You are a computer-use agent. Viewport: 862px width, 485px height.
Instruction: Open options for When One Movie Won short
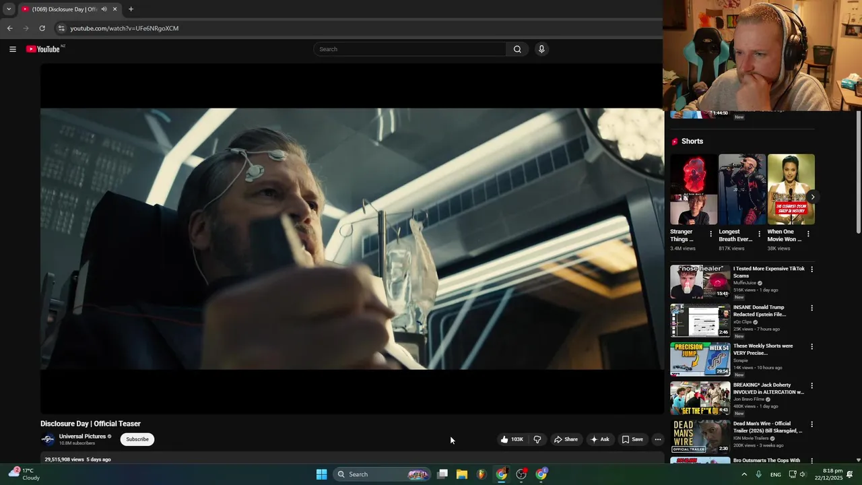[808, 234]
